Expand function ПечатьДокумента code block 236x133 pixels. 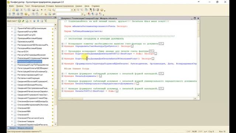click(x=62, y=76)
